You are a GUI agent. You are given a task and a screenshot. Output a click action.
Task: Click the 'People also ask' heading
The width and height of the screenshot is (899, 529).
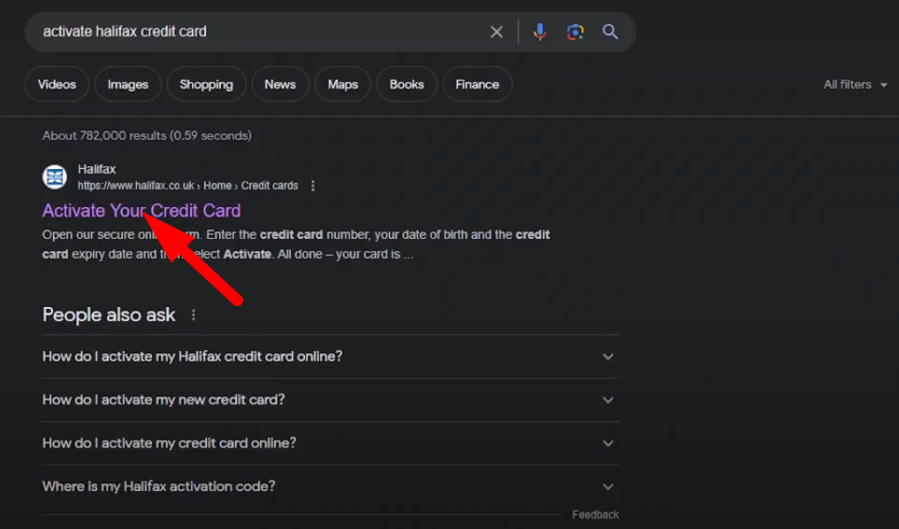[x=109, y=314]
